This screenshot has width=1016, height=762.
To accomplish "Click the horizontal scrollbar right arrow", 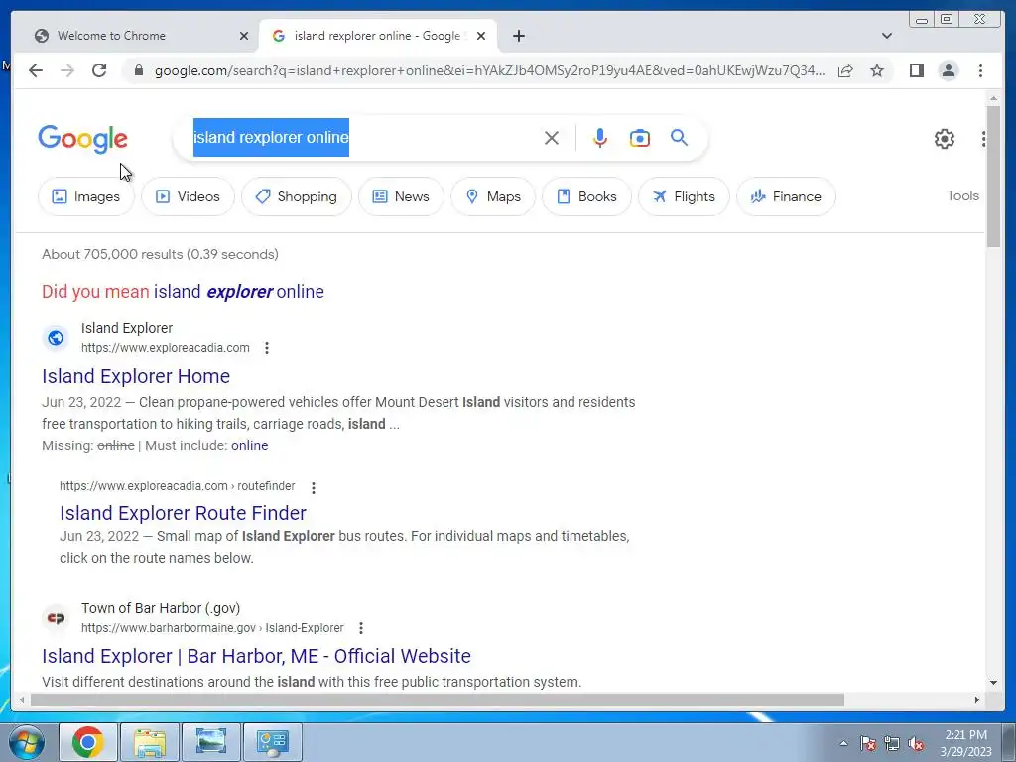I will (977, 699).
